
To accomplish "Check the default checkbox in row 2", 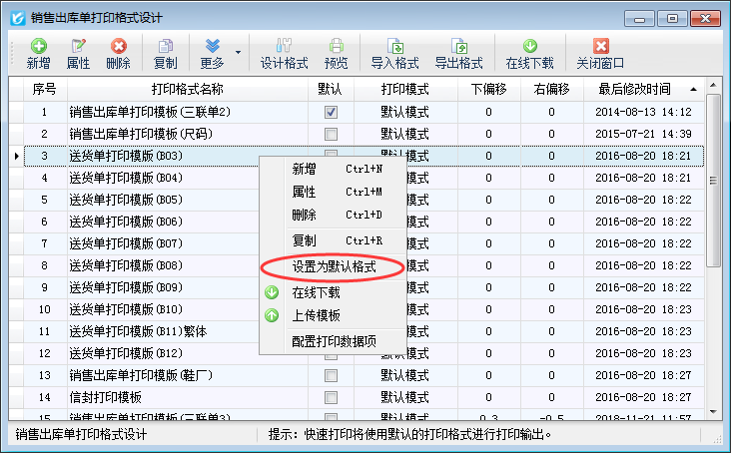I will pyautogui.click(x=331, y=134).
